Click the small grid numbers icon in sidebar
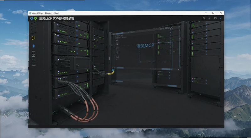This screenshot has width=251, height=138. (x=34, y=62)
